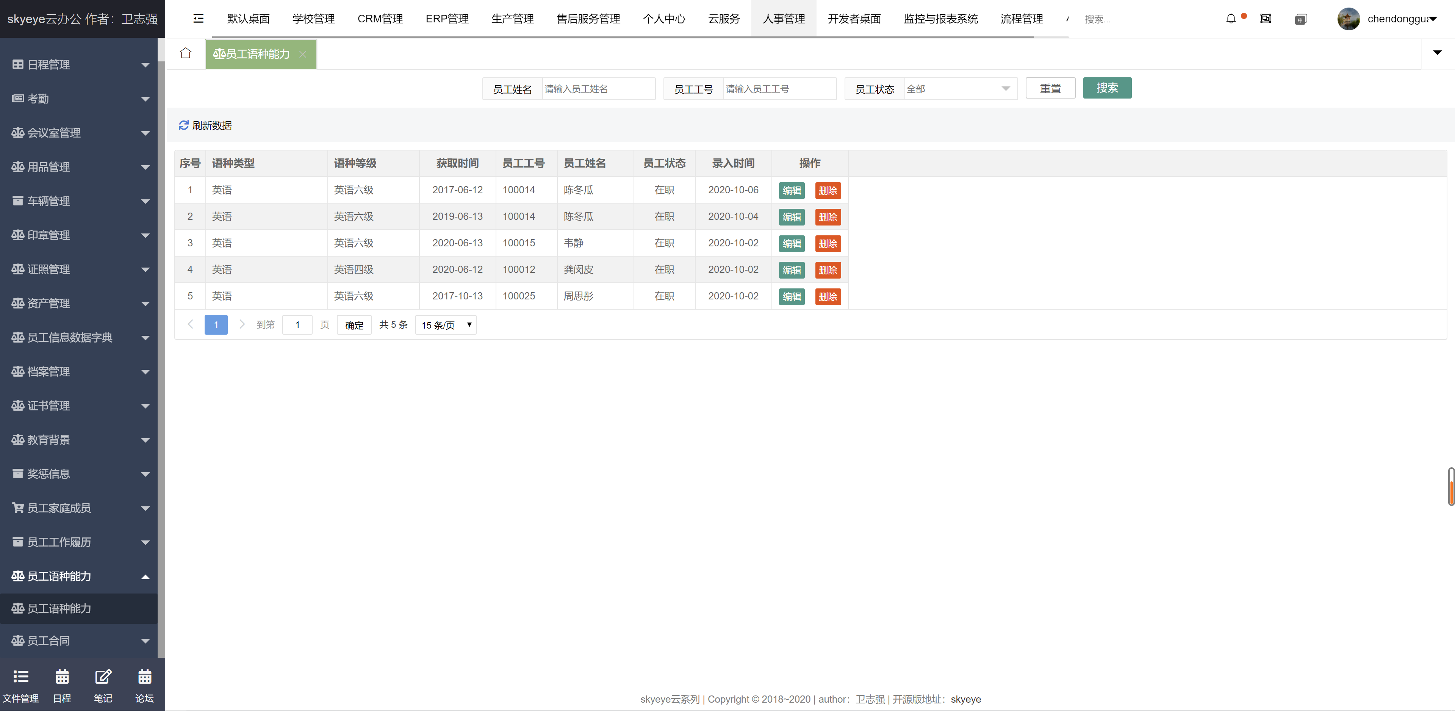Focus the 员工姓名 input field

[x=598, y=89]
